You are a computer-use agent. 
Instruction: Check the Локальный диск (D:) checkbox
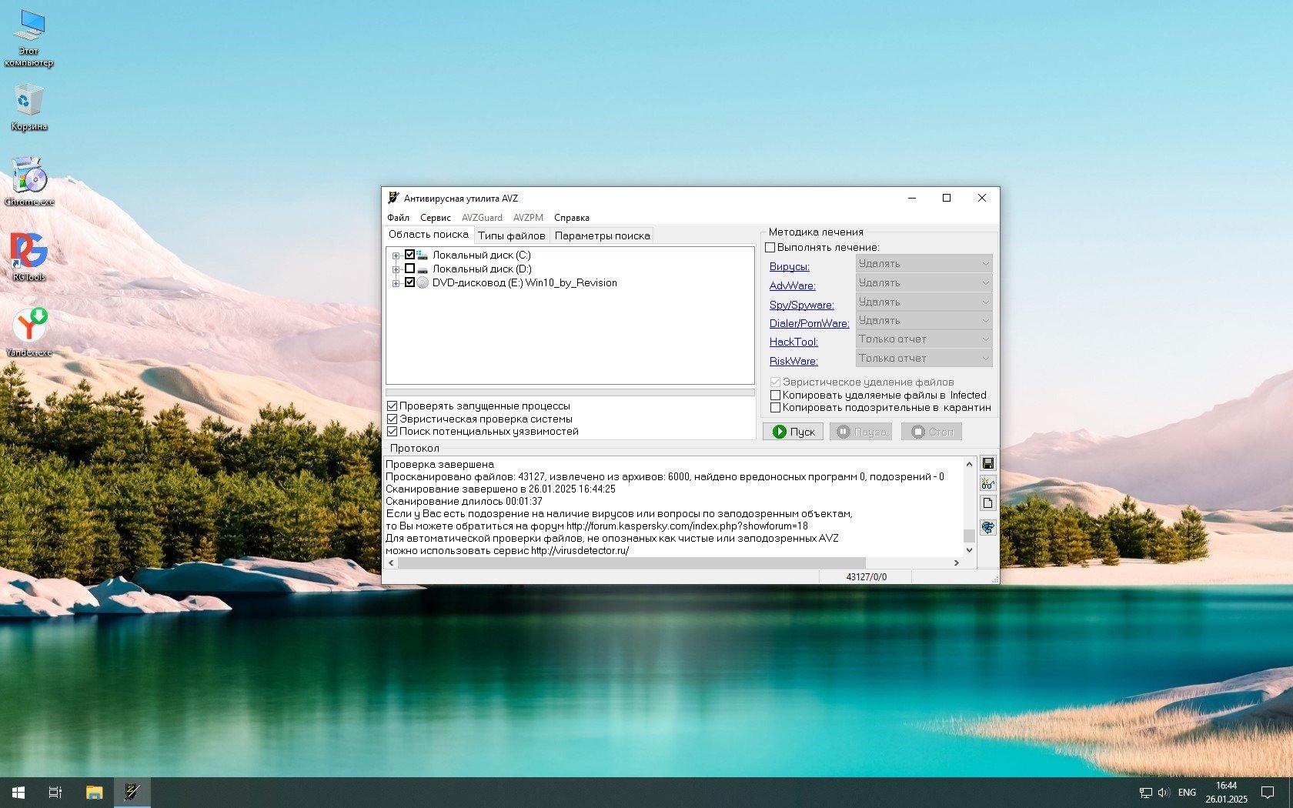[410, 269]
